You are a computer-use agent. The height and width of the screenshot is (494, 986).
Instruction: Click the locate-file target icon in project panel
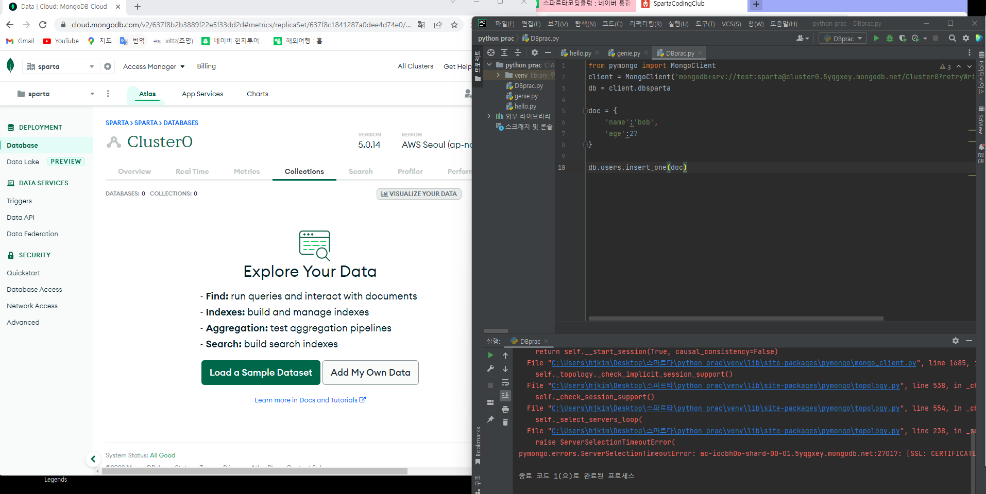pyautogui.click(x=491, y=52)
